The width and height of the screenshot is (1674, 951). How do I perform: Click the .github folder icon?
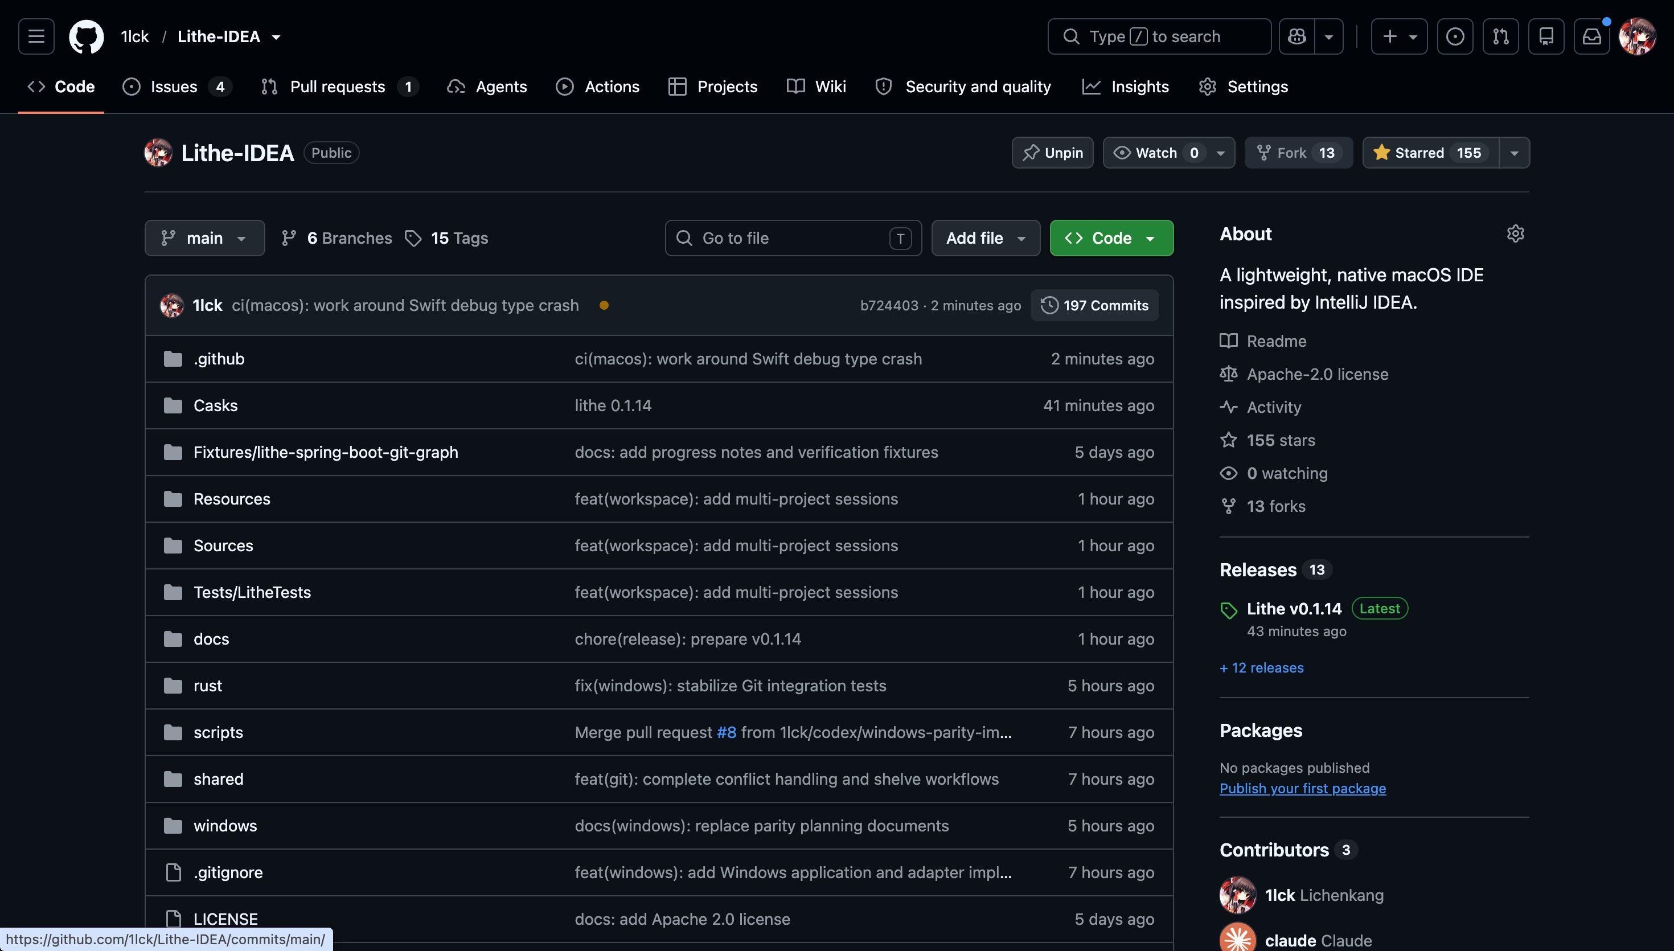[173, 359]
